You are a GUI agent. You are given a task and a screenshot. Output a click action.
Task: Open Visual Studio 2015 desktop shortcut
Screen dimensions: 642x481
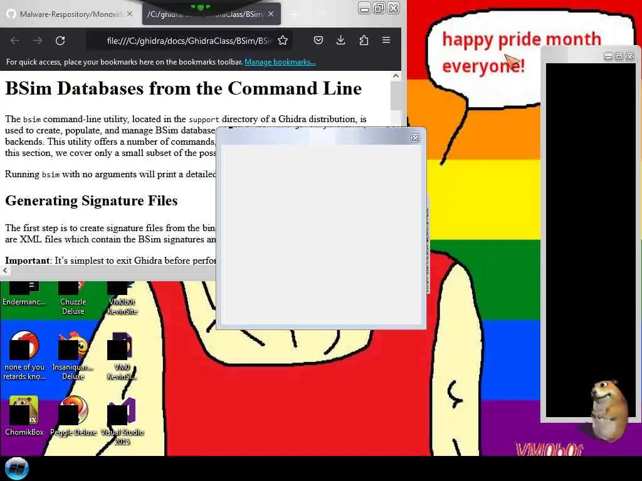pos(122,420)
